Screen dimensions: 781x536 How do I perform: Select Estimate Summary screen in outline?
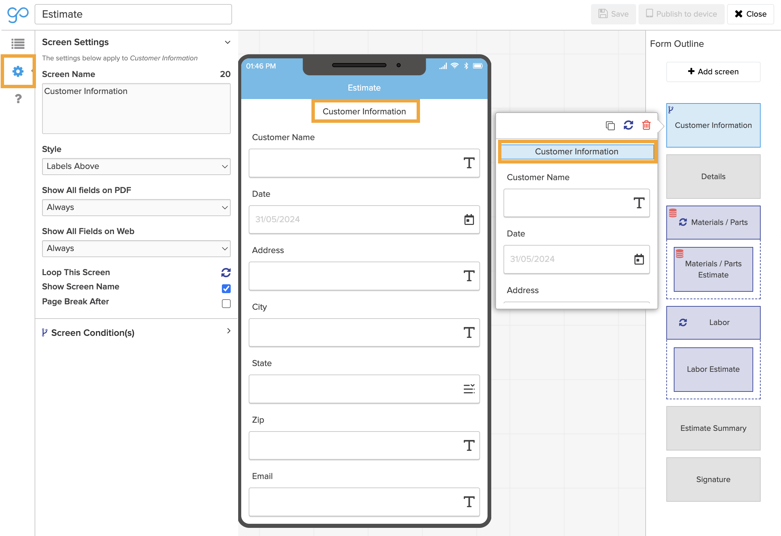(713, 428)
